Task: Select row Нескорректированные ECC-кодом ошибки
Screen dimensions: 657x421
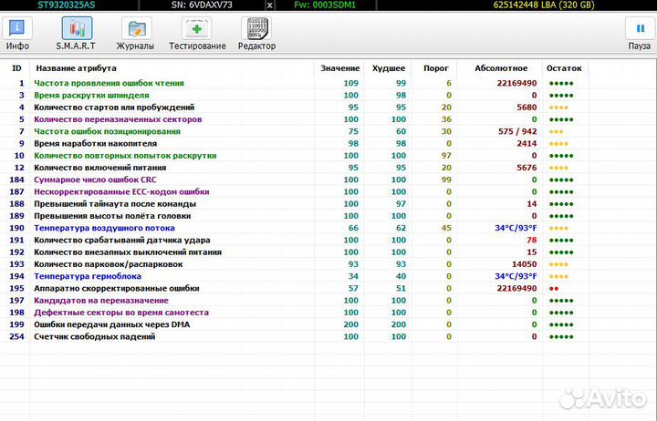Action: point(293,192)
